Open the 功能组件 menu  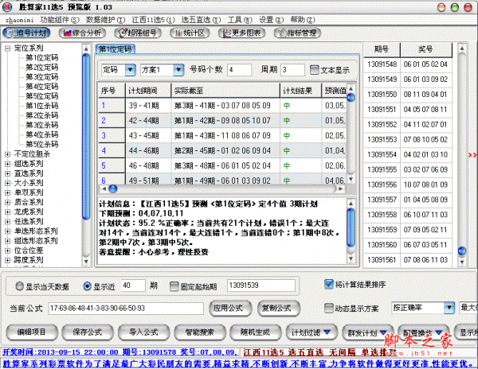(x=60, y=20)
